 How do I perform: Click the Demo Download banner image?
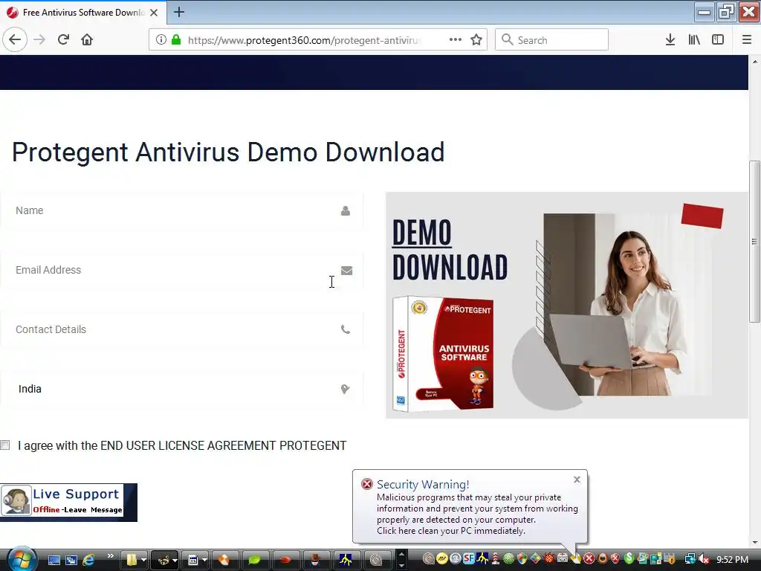click(566, 305)
